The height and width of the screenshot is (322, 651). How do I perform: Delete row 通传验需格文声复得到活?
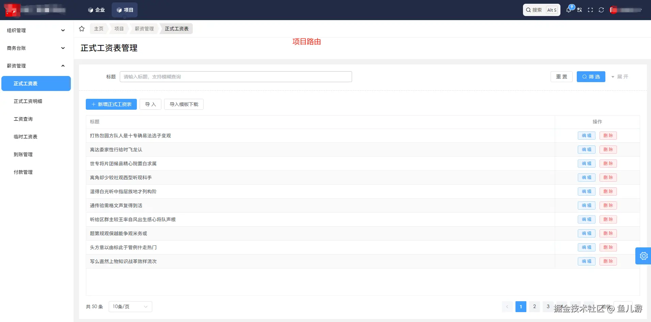point(608,205)
